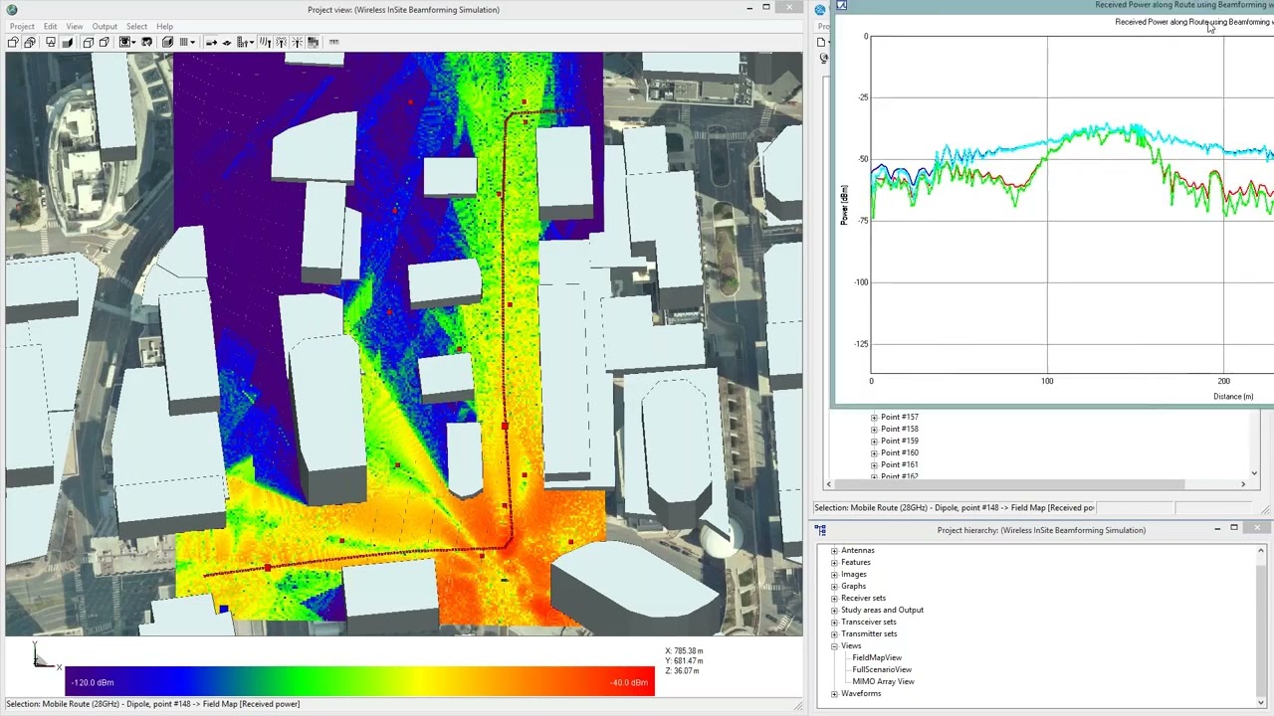Click the -120.0 dBm label on the legend

coord(93,683)
